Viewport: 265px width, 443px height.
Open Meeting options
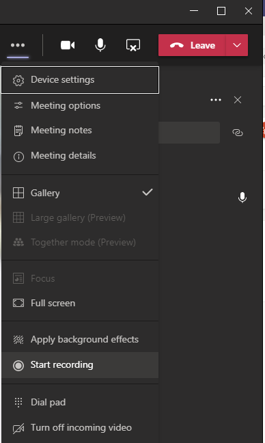click(x=80, y=106)
